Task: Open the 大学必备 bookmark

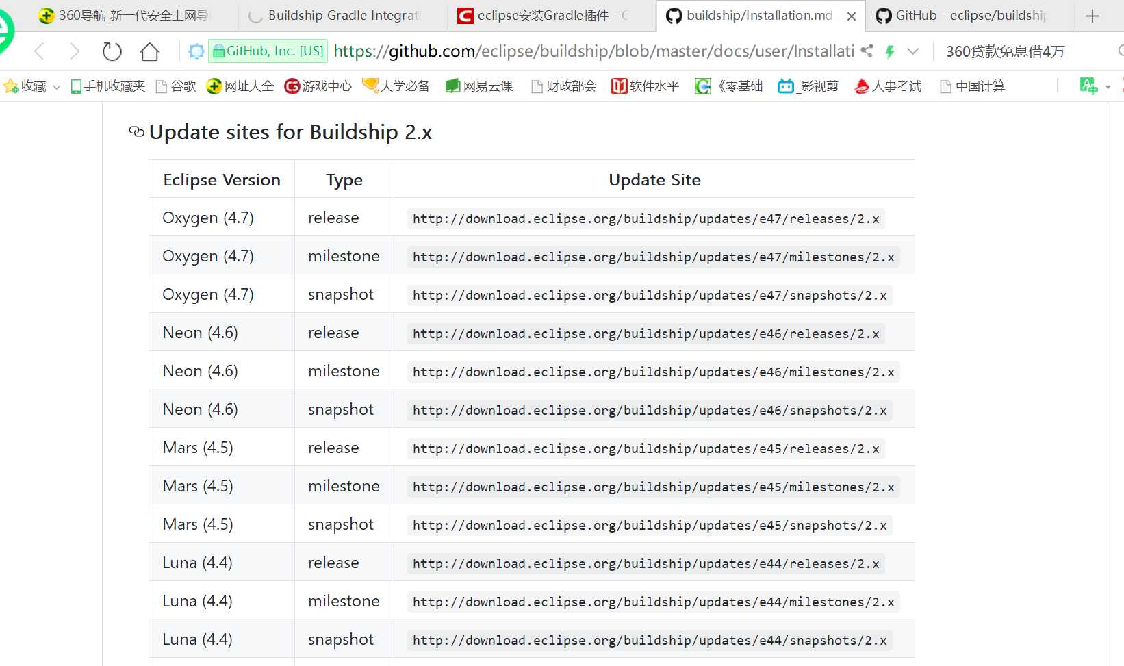Action: [x=396, y=86]
